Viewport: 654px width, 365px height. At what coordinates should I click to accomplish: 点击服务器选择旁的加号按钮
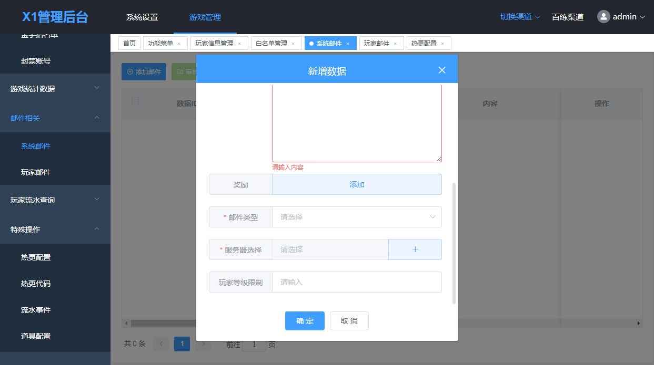415,249
